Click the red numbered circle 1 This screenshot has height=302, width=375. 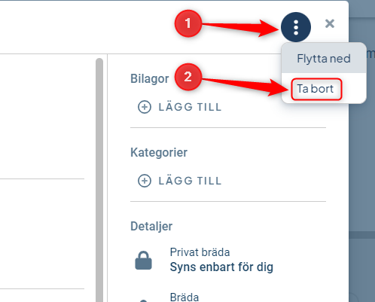(x=188, y=23)
